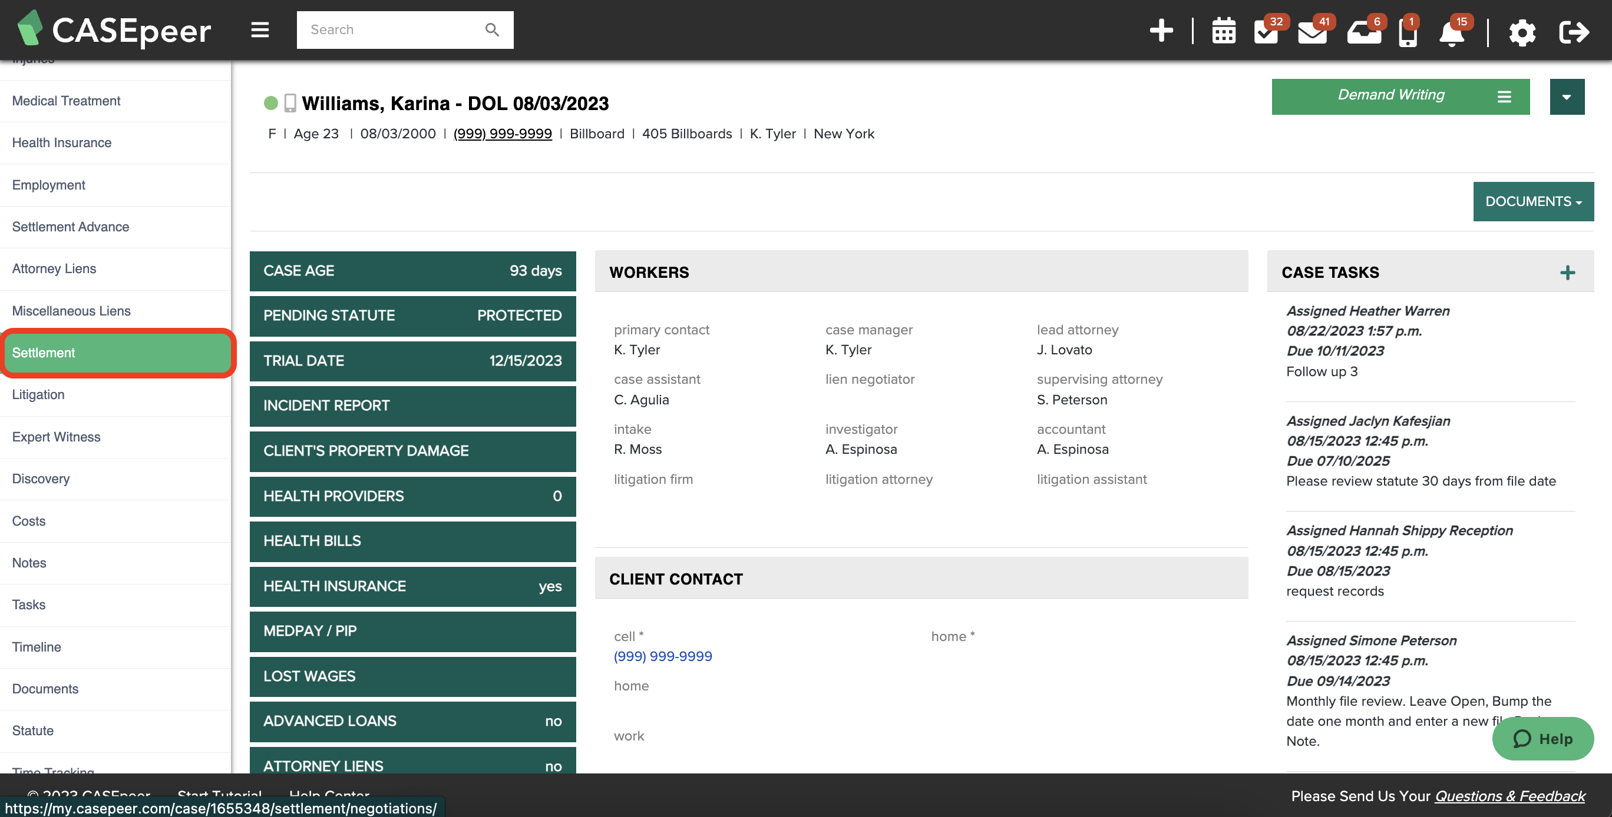Open the Medical Treatment section

(x=66, y=101)
